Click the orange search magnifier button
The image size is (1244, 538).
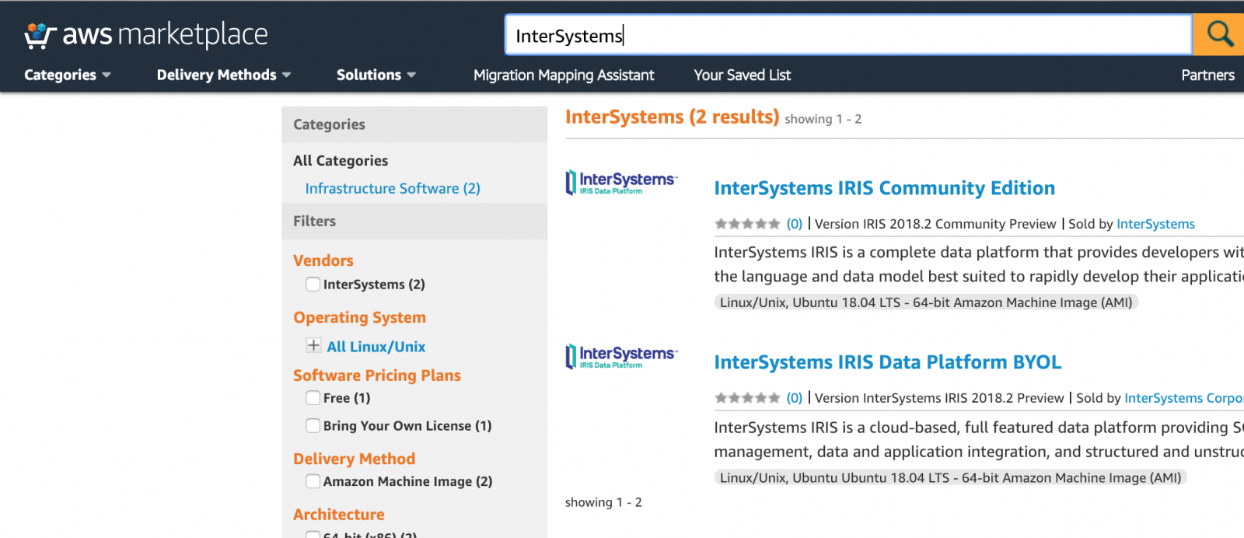coord(1219,34)
